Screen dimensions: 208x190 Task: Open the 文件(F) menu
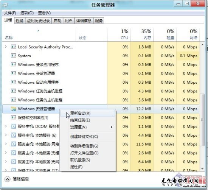pyautogui.click(x=10, y=13)
